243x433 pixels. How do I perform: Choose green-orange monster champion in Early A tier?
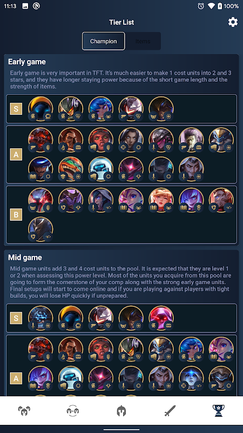point(71,169)
